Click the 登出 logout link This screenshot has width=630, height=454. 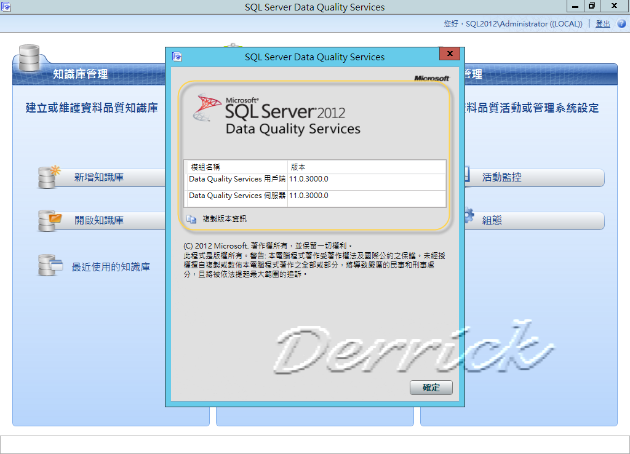pyautogui.click(x=602, y=23)
